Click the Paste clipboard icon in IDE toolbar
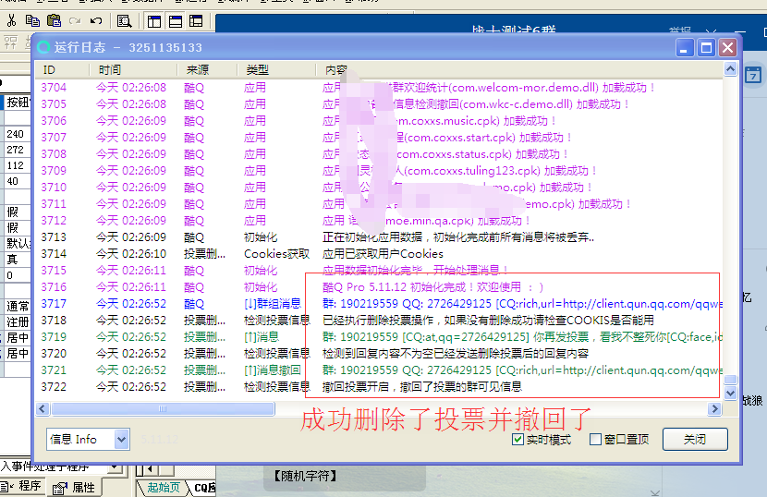The height and width of the screenshot is (497, 767). (x=54, y=20)
